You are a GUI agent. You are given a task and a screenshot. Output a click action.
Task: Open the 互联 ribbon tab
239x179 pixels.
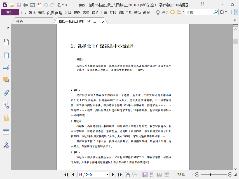pyautogui.click(x=113, y=13)
